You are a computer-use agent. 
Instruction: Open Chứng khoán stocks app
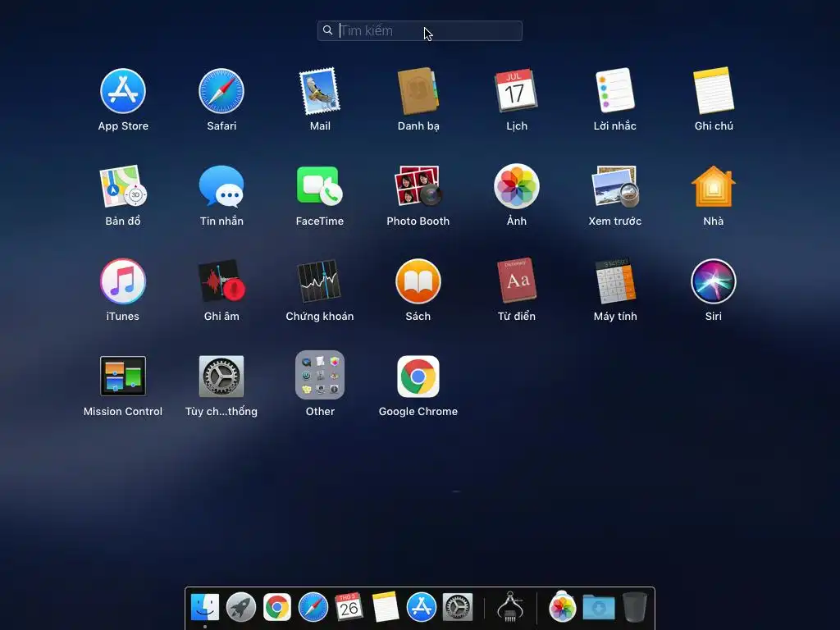click(320, 281)
